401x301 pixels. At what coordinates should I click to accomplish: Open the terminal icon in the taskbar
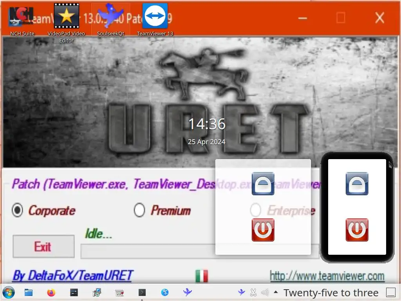pyautogui.click(x=142, y=292)
